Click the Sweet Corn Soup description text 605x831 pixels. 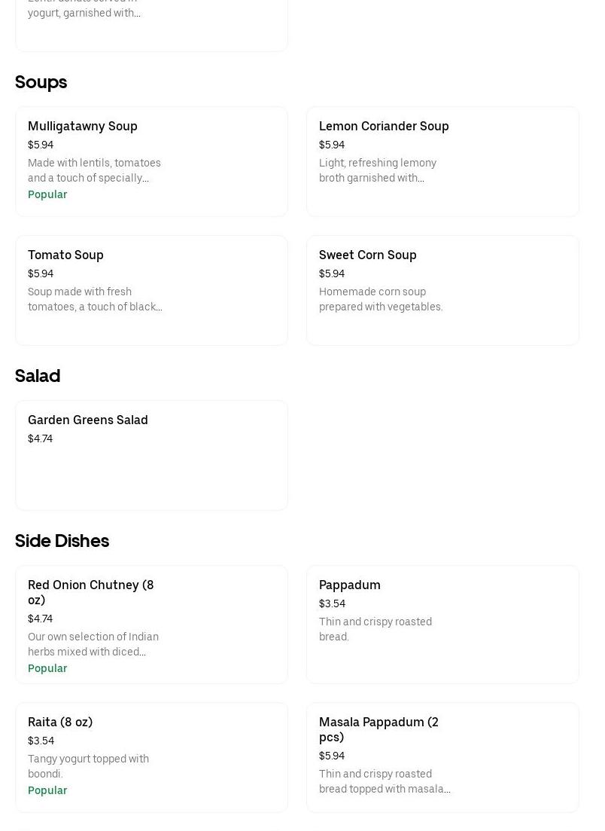(x=381, y=299)
